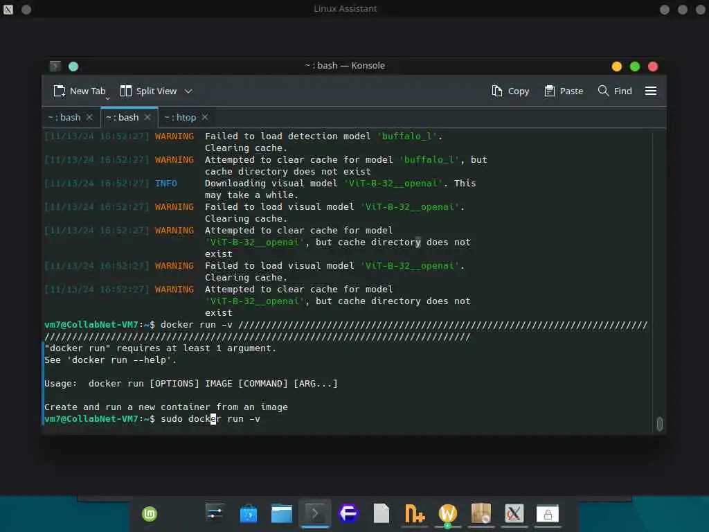Close the htop tab

(205, 117)
